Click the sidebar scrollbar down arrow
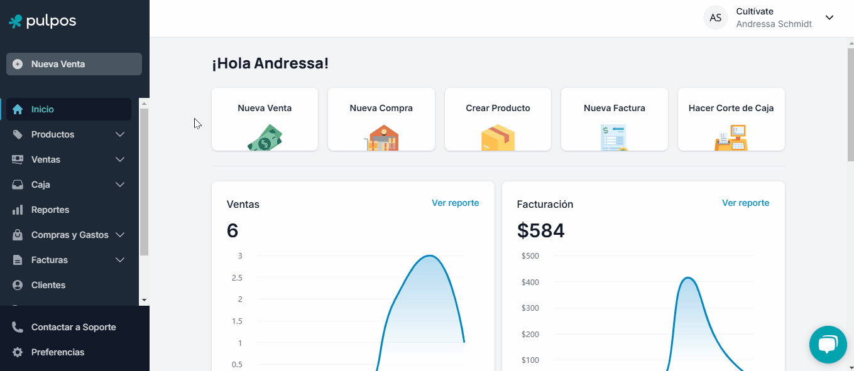The image size is (854, 371). tap(144, 301)
